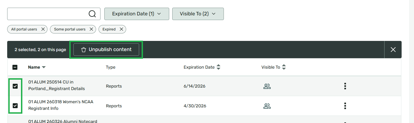The image size is (414, 123).
Task: Remove the "Expired" filter chip
Action: coord(121,29)
